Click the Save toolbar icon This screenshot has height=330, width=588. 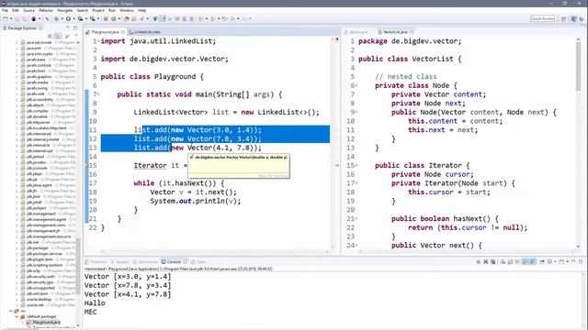[x=17, y=18]
